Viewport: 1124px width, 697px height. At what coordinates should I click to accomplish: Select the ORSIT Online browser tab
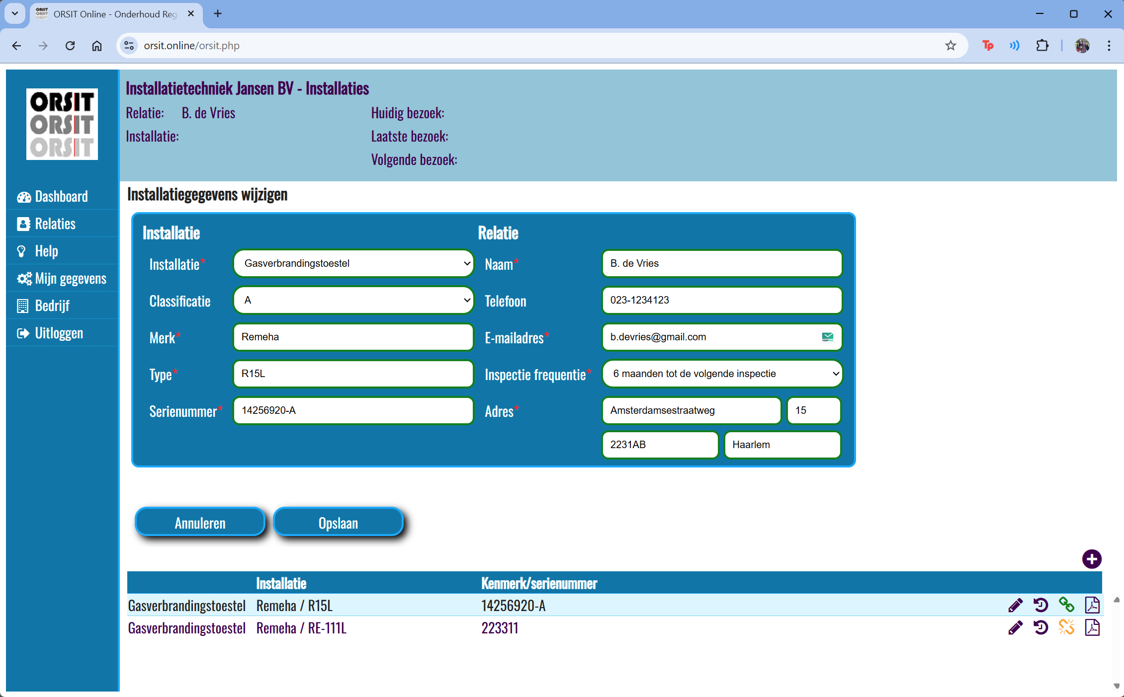coord(115,14)
